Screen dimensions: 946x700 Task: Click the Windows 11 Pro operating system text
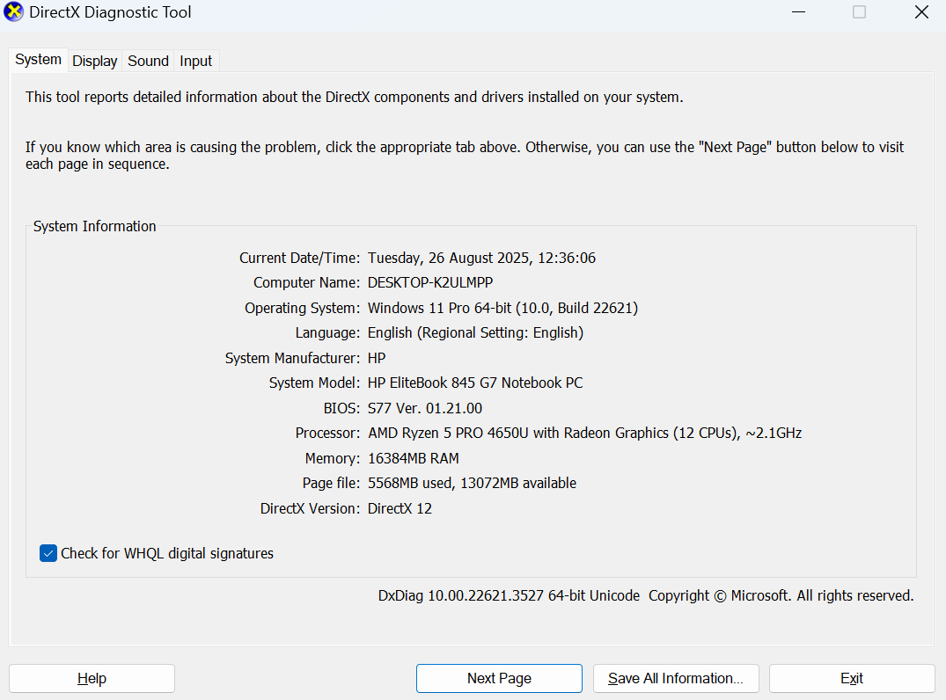(502, 308)
